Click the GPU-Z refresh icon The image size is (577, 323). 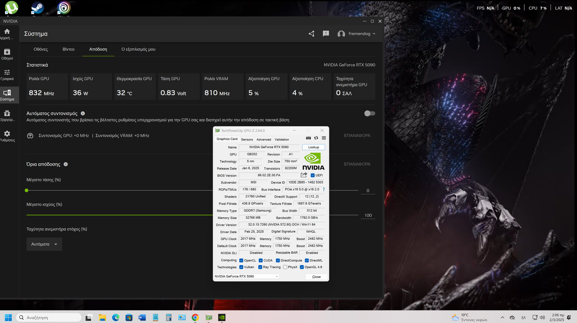[316, 138]
